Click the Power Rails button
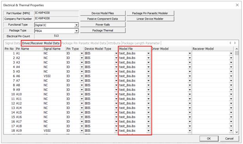Image resolution: width=243 pixels, height=144 pixels. tap(102, 25)
